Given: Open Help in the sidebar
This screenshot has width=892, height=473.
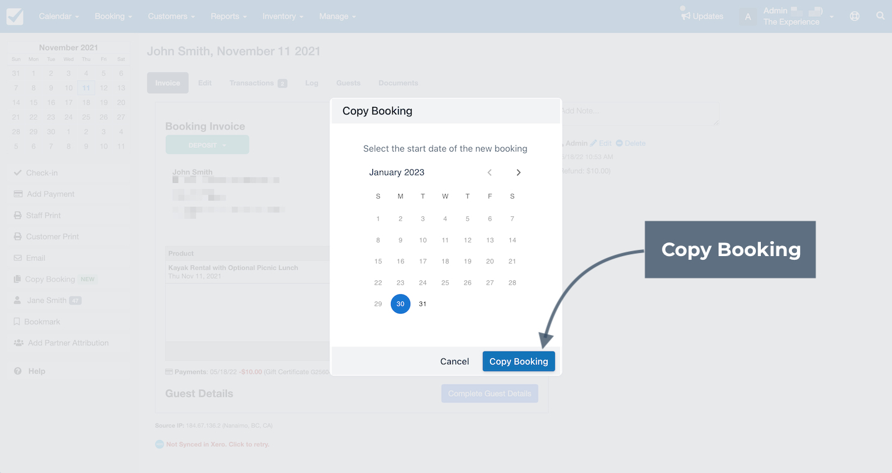Looking at the screenshot, I should 68,371.
